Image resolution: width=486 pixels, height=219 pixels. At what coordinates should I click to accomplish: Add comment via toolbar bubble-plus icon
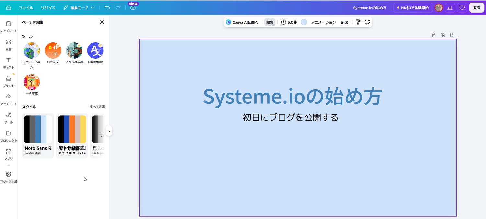(367, 22)
